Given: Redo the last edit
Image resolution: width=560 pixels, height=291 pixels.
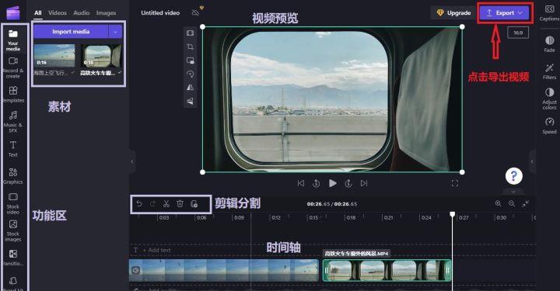Looking at the screenshot, I should click(x=152, y=204).
